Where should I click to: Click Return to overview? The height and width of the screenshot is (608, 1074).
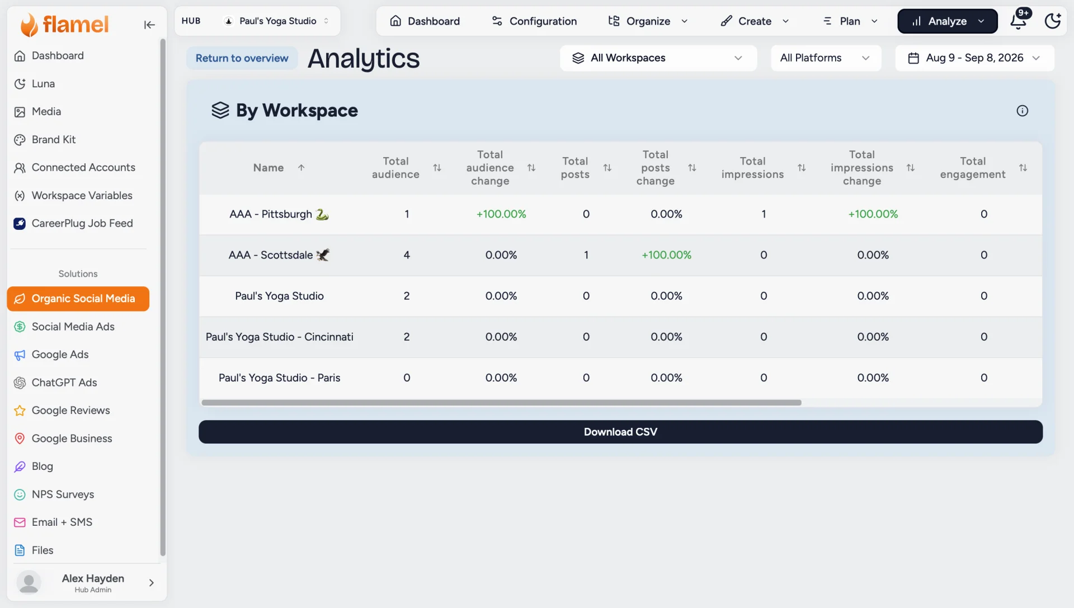click(242, 58)
